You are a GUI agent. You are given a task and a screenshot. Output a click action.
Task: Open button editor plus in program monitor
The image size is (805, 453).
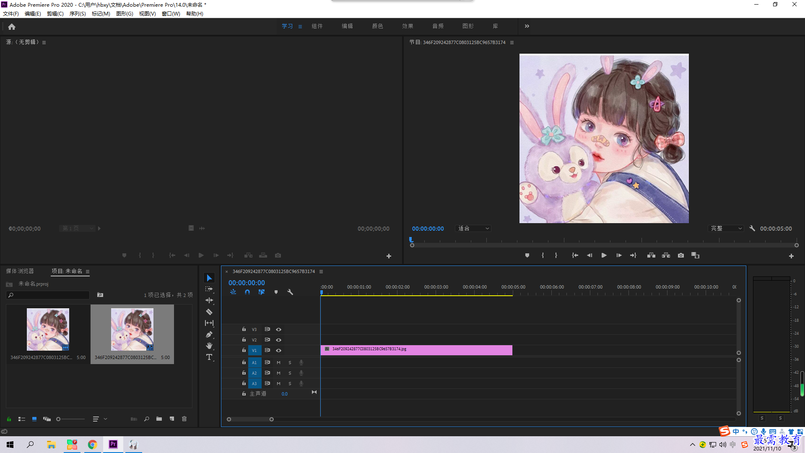point(791,256)
